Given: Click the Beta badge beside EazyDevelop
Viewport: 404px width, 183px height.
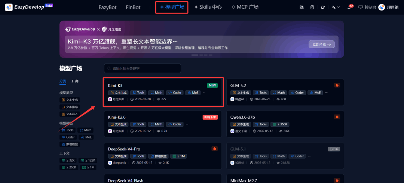Looking at the screenshot, I should tap(49, 5).
